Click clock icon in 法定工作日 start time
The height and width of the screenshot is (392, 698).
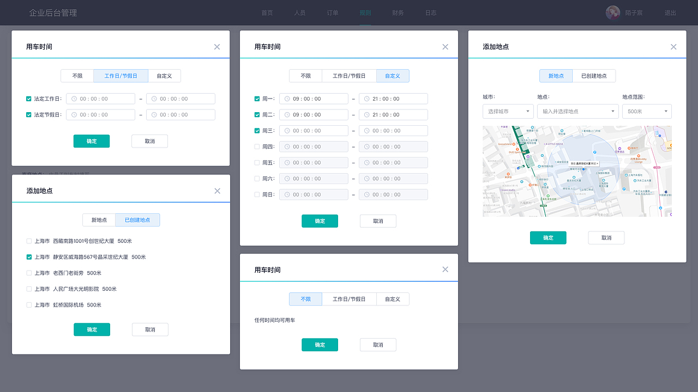(x=74, y=99)
